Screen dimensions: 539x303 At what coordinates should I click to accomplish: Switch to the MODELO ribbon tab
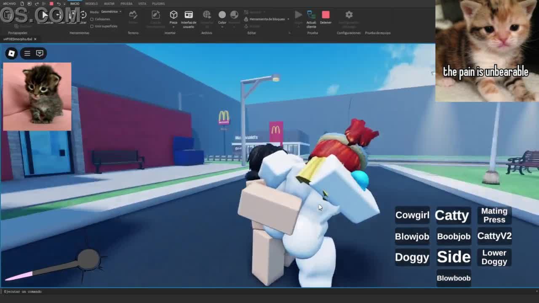[91, 4]
